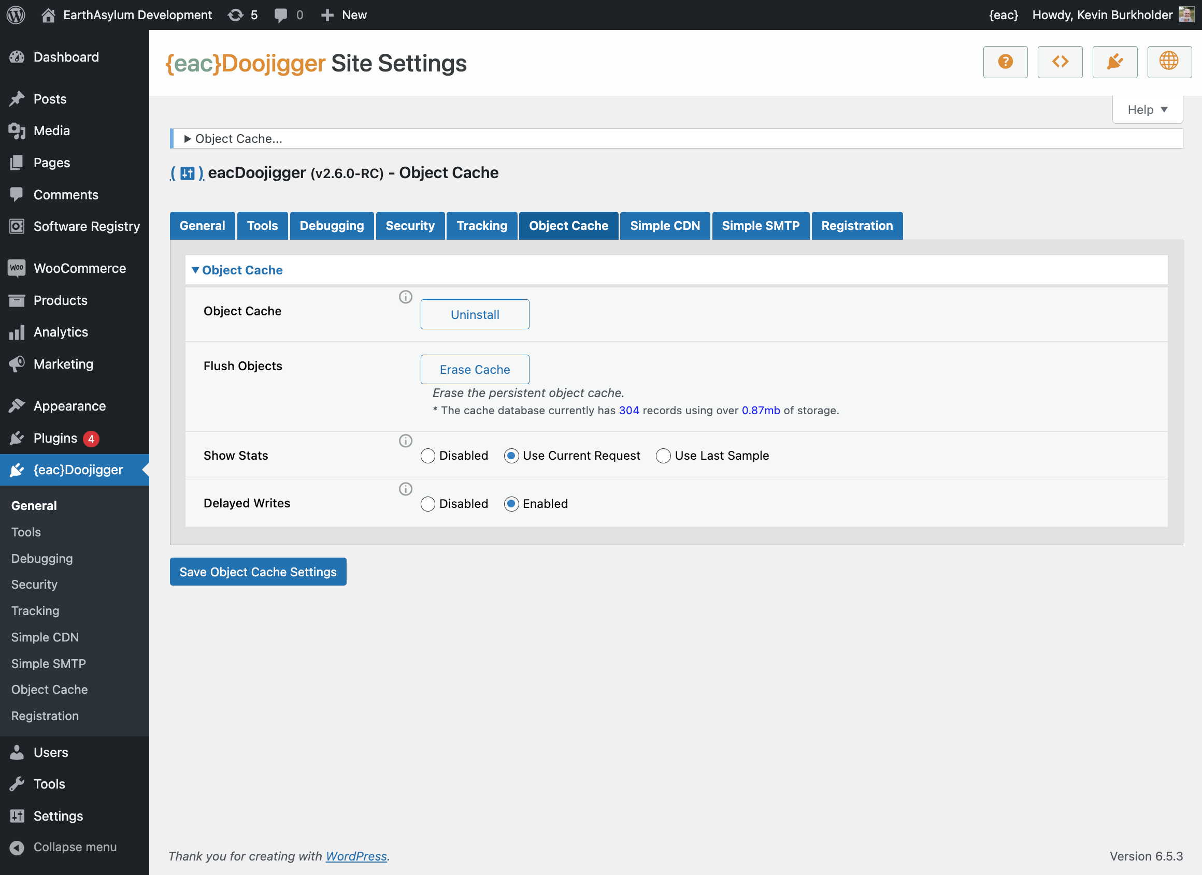Viewport: 1202px width, 875px height.
Task: Click the {eac} admin bar item
Action: click(1003, 15)
